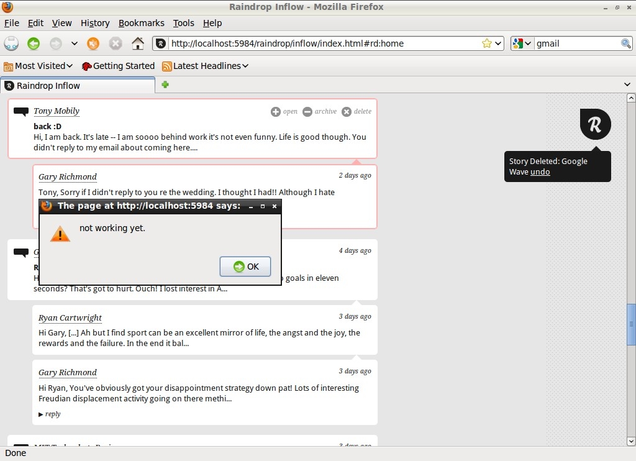This screenshot has width=636, height=461.
Task: Click the Firefox logo in the title bar
Action: coord(7,7)
